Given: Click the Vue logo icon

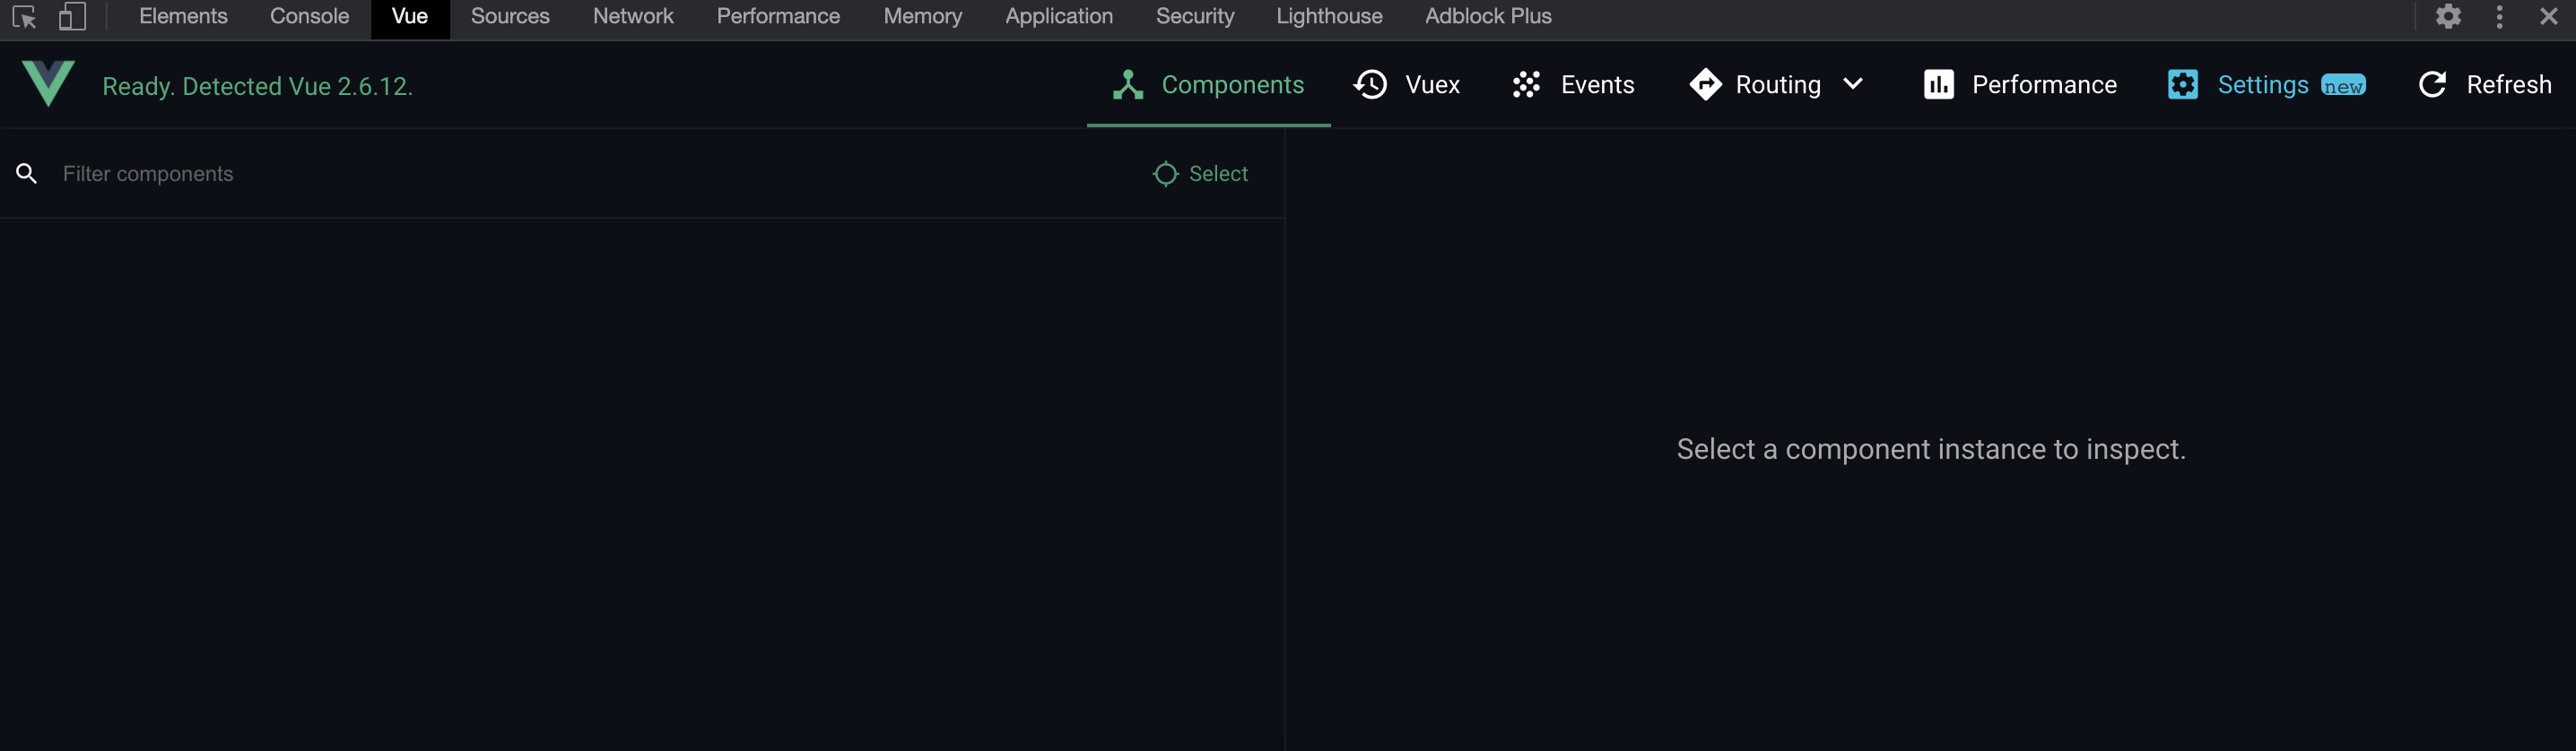Looking at the screenshot, I should tap(48, 84).
